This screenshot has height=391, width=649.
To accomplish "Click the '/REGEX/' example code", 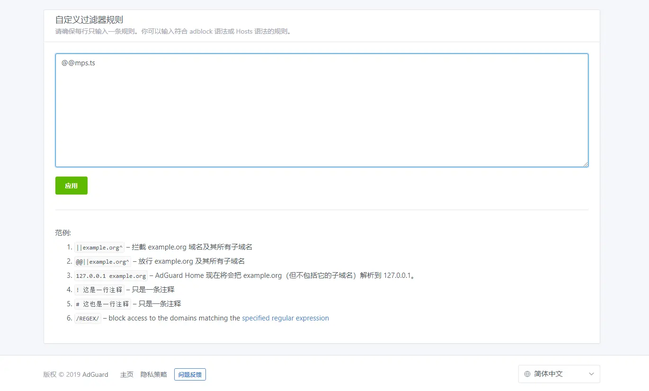I will coord(88,318).
